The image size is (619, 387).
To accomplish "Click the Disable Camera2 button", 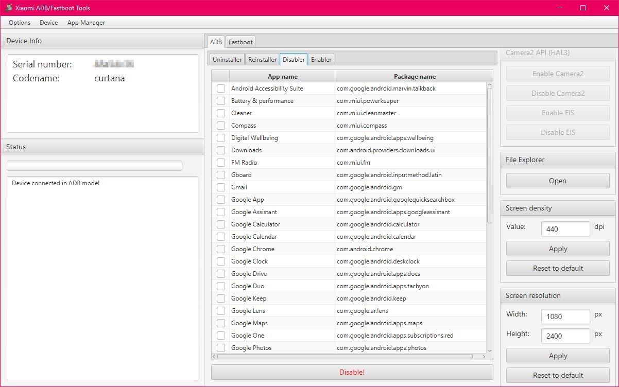I will coord(558,93).
